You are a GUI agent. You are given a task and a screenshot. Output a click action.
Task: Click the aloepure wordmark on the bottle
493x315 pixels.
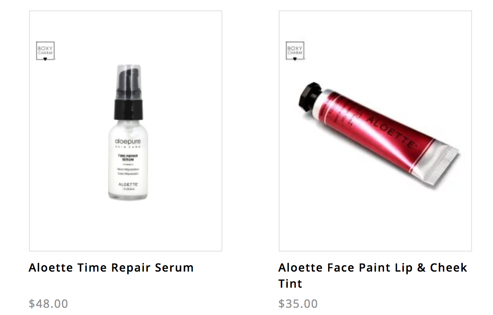pyautogui.click(x=125, y=142)
